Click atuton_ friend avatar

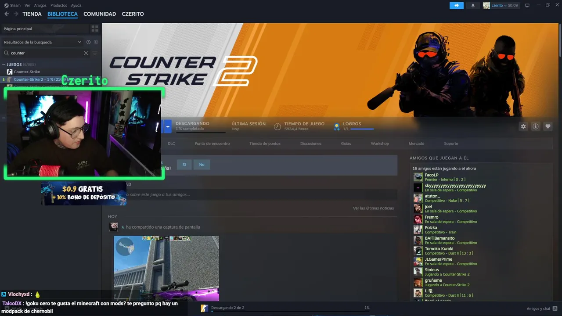point(418,198)
